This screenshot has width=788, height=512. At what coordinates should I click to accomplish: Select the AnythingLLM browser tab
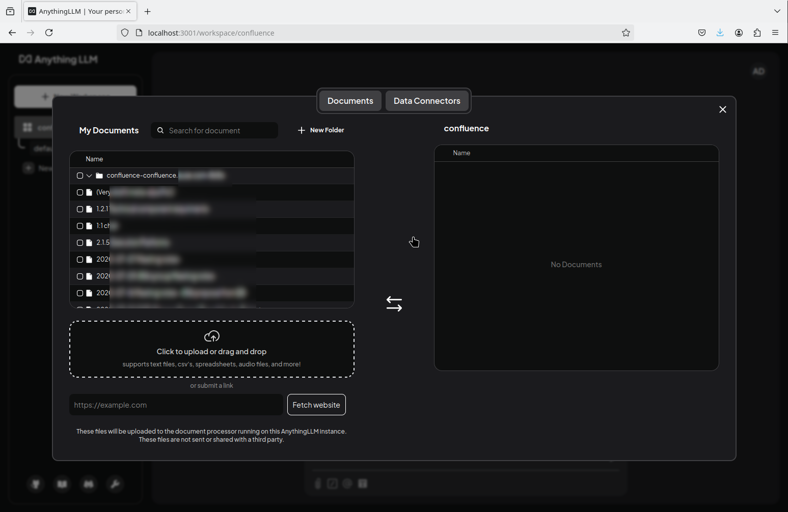click(80, 11)
